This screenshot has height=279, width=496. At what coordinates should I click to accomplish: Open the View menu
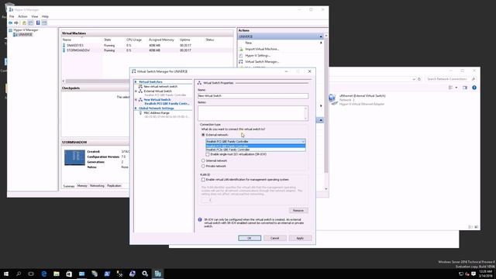tap(34, 16)
